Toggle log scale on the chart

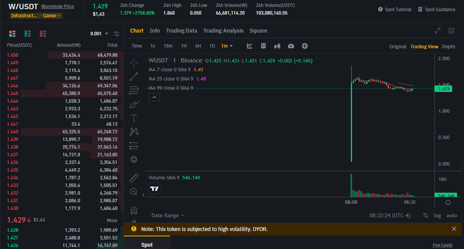[x=438, y=215]
